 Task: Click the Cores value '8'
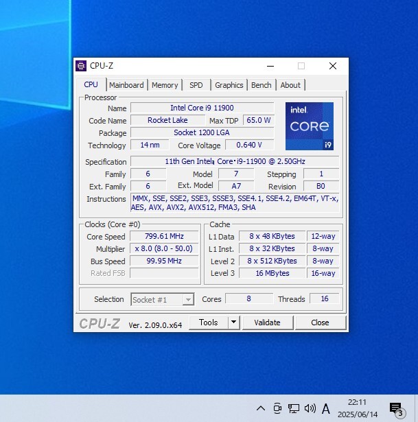249,298
